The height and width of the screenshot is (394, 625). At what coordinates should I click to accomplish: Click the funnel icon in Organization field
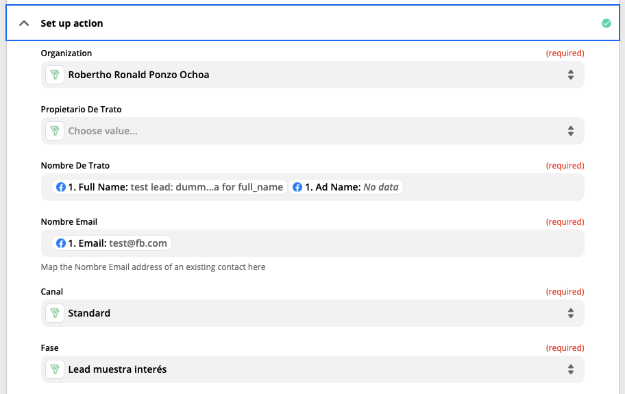point(55,75)
